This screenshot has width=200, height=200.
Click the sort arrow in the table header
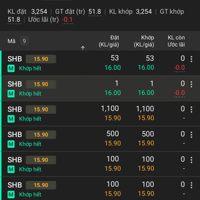[83, 48]
